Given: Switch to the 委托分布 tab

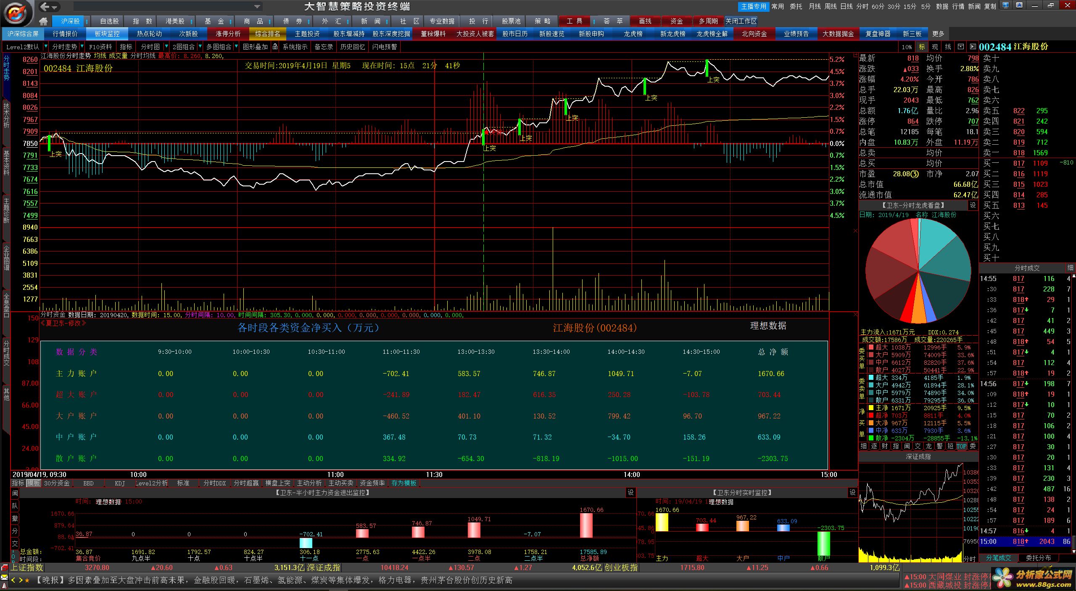Looking at the screenshot, I should 1038,558.
